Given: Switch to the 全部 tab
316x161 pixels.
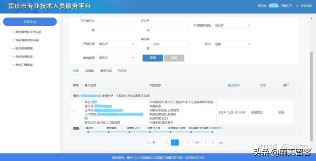Looking at the screenshot, I should (x=75, y=71).
